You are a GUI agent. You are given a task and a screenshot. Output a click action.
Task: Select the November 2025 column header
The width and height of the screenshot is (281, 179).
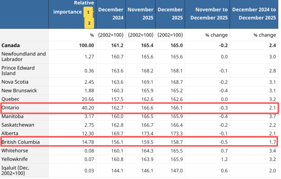click(x=140, y=14)
